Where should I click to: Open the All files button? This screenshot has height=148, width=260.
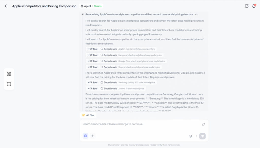tap(88, 115)
